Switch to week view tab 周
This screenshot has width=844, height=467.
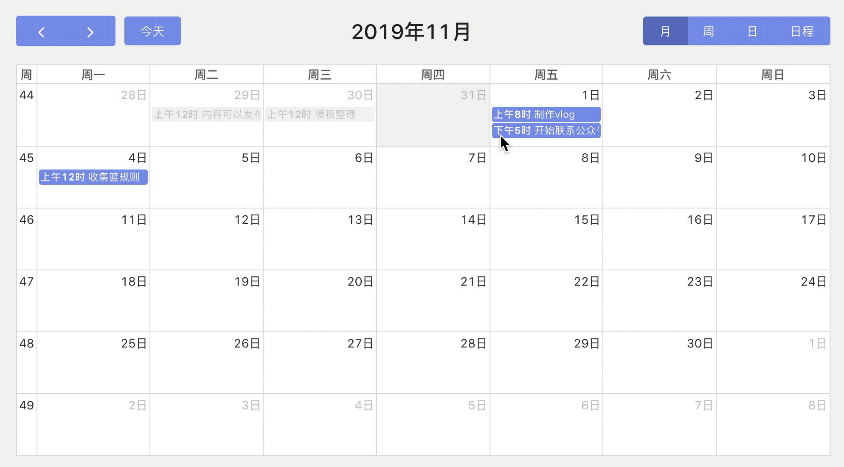coord(708,31)
